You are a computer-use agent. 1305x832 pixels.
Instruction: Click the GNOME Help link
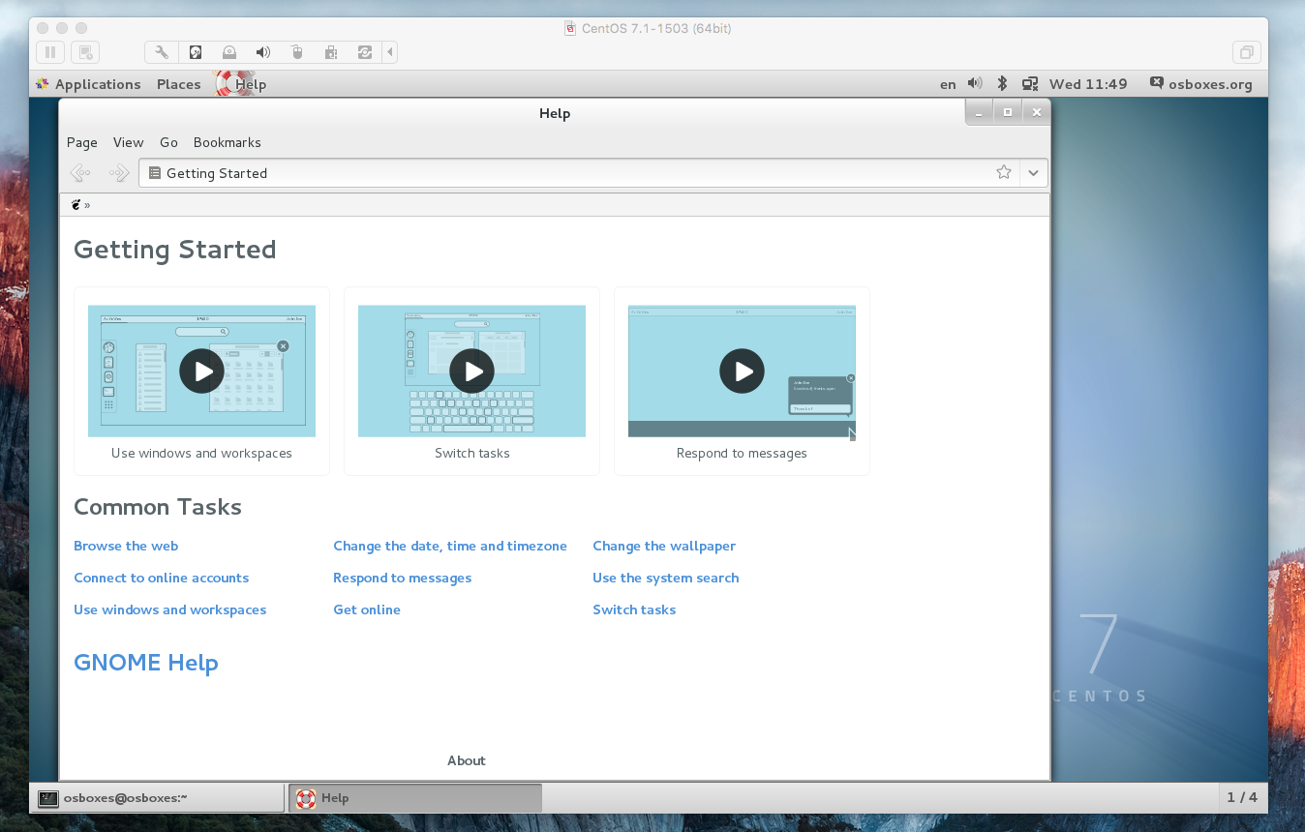pos(146,663)
